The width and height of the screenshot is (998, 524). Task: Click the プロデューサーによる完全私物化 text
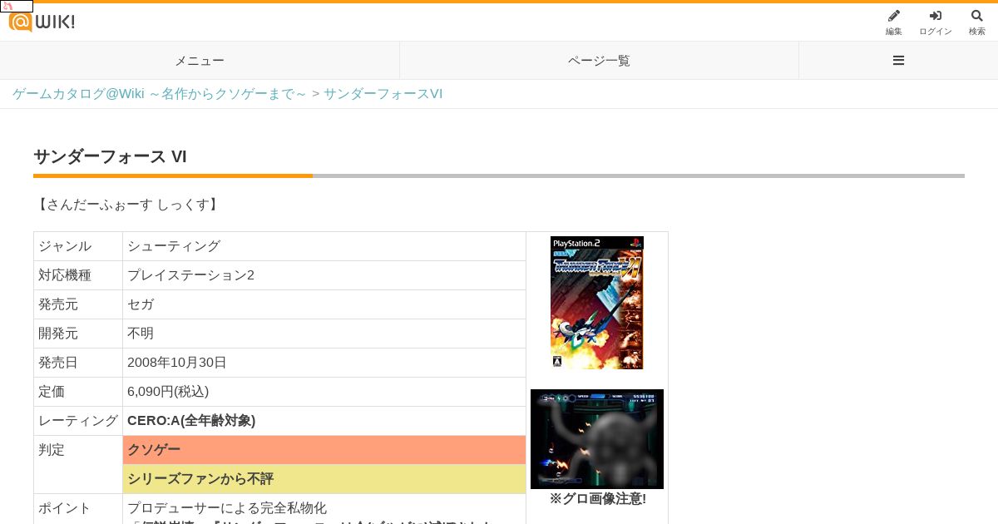click(x=227, y=508)
